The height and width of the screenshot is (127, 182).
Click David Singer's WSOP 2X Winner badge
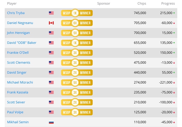pyautogui.click(x=77, y=73)
